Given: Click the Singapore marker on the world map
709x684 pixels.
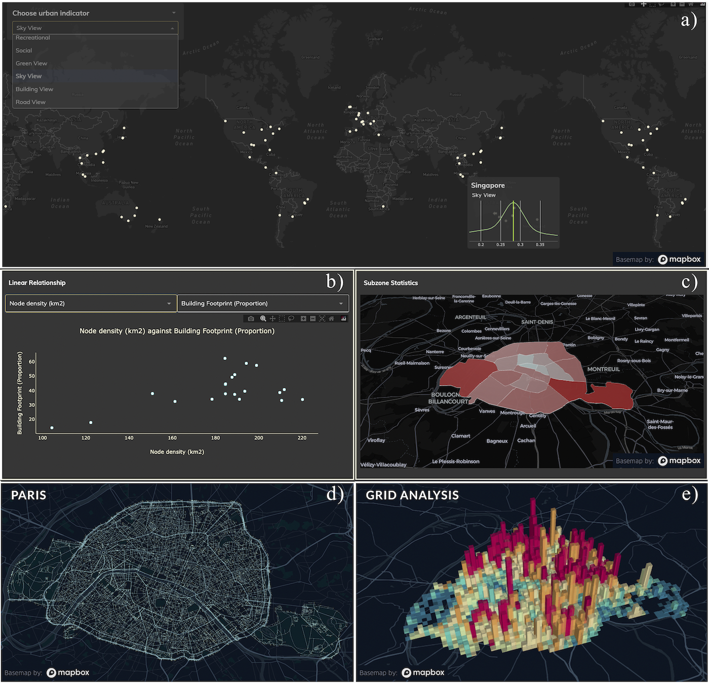Looking at the screenshot, I should [463, 177].
